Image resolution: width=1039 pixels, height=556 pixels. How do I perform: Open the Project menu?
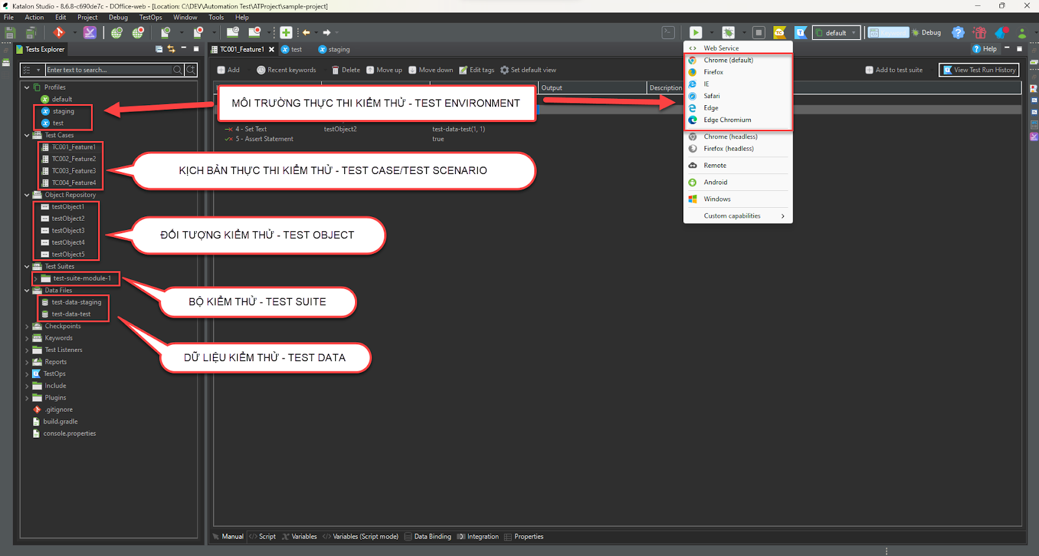(x=88, y=18)
